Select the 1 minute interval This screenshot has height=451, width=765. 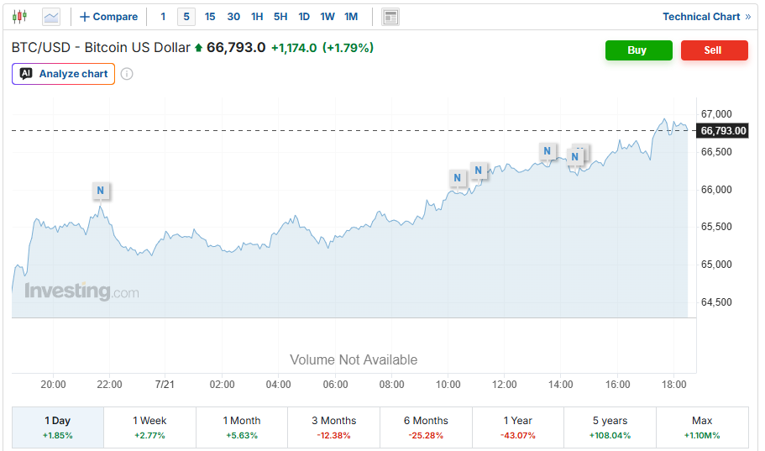pyautogui.click(x=163, y=17)
